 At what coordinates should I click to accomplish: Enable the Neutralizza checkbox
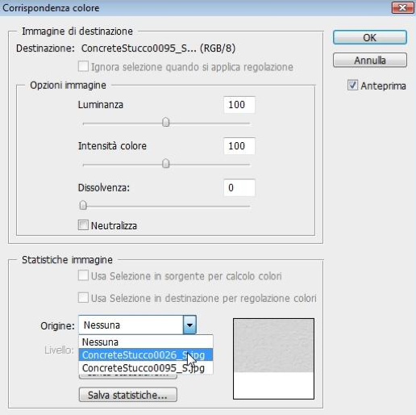pyautogui.click(x=83, y=225)
